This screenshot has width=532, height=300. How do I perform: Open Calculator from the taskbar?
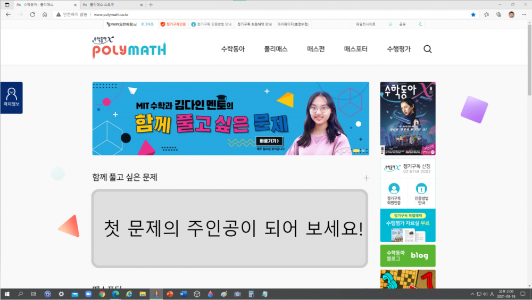(x=251, y=294)
